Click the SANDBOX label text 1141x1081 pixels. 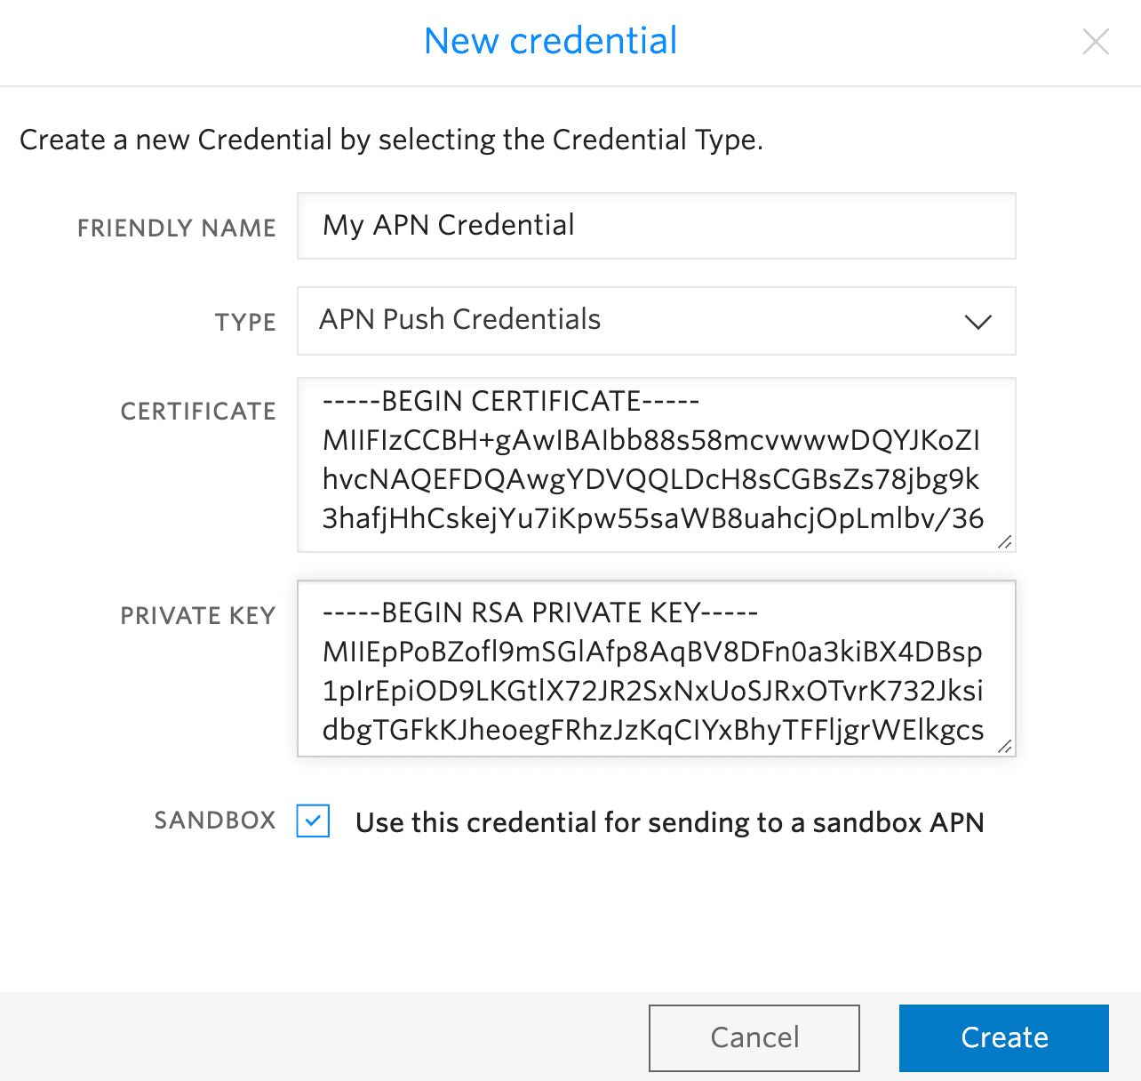pos(214,821)
